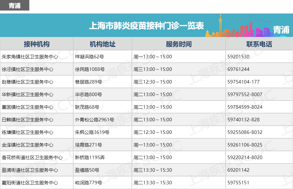This screenshot has height=189, width=293.
Task: Click address 外青松公路2961号
Action: (95, 120)
